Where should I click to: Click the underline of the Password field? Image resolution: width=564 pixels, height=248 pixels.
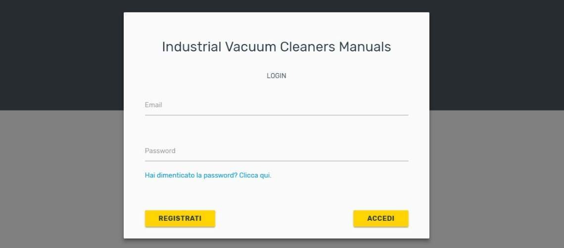(x=276, y=161)
